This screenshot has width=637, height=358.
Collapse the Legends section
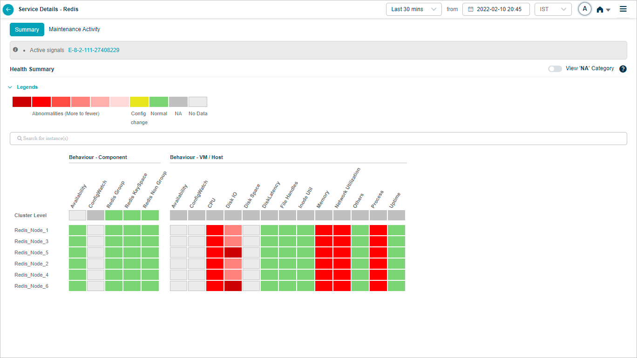(10, 87)
